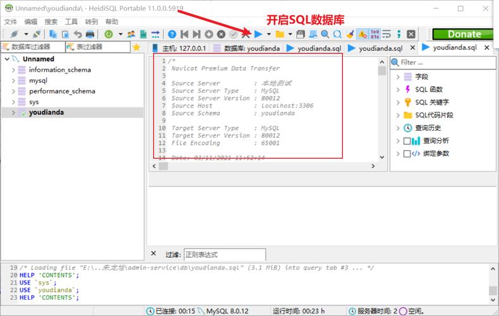499x316 pixels.
Task: Click the green Refresh icon
Action: coord(109,34)
